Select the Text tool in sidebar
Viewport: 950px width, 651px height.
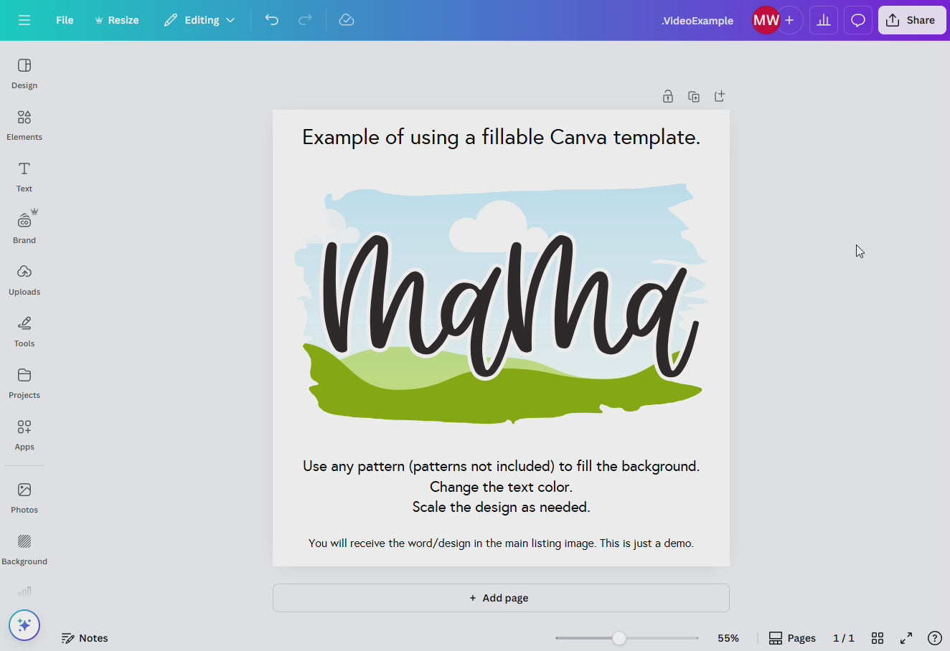[x=24, y=176]
